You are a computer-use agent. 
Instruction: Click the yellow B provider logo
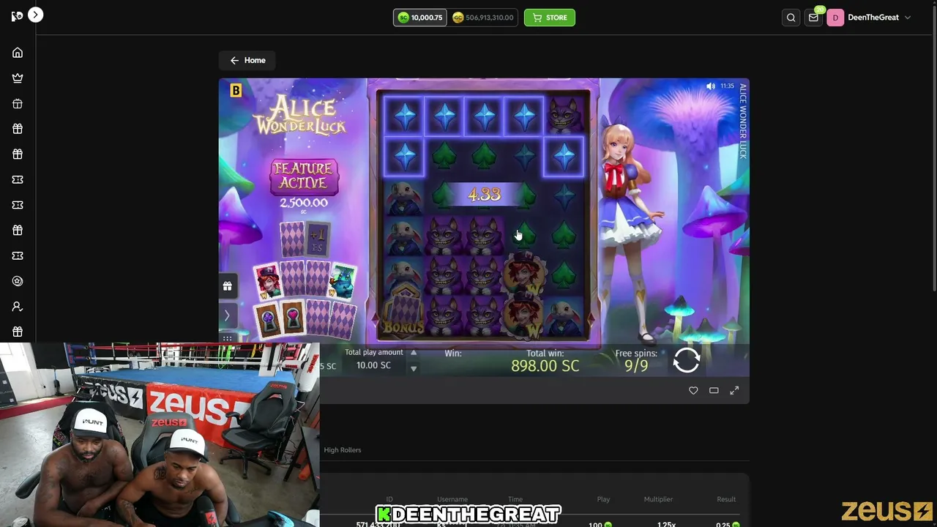236,91
